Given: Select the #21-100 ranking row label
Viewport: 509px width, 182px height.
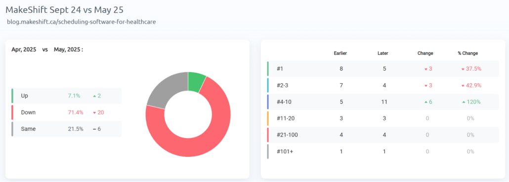Looking at the screenshot, I should (287, 135).
